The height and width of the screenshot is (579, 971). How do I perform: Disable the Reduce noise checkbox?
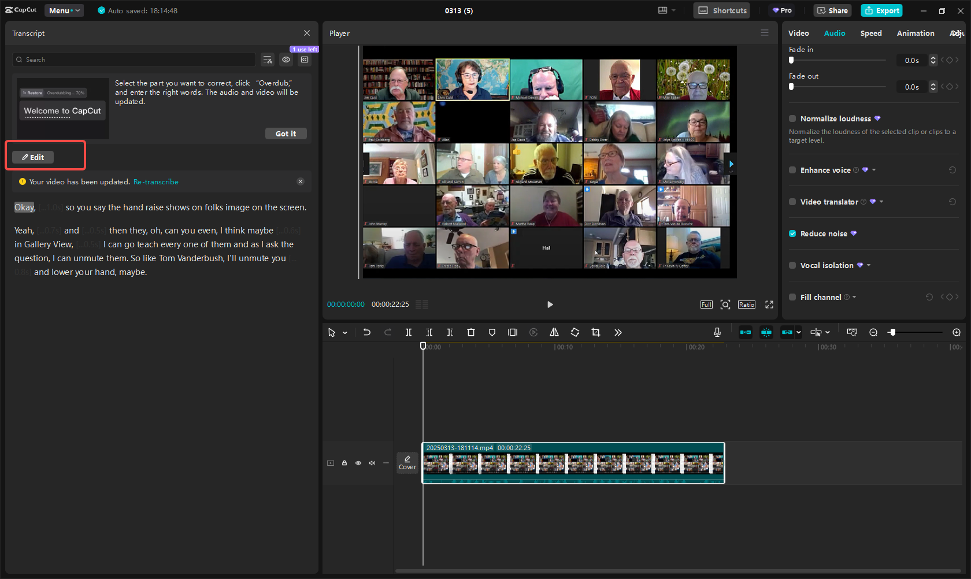792,233
